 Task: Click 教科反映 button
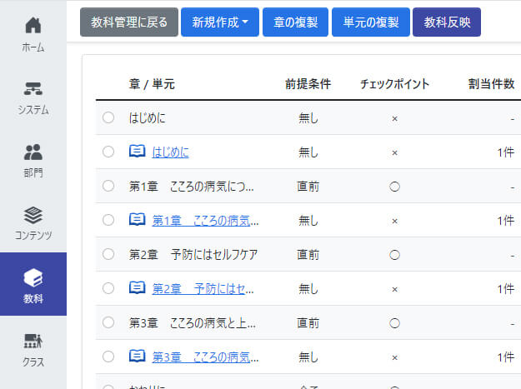(447, 22)
